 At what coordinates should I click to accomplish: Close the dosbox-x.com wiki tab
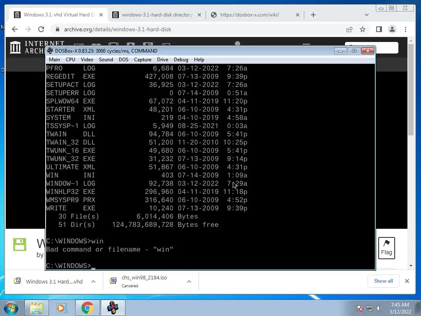coord(298,15)
